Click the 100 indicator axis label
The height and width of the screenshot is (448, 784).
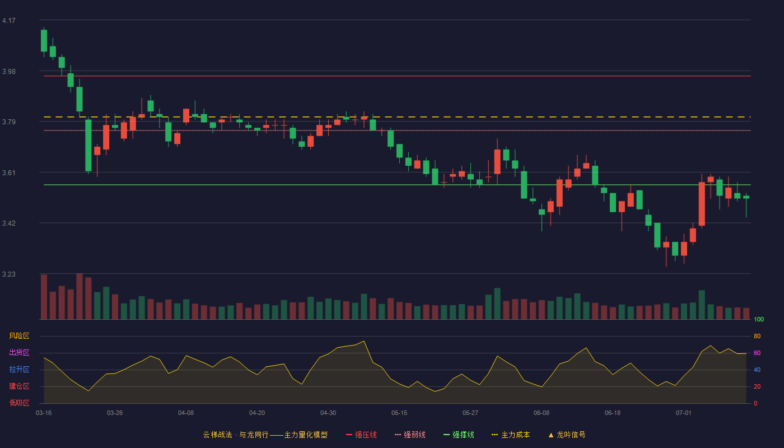coord(759,319)
